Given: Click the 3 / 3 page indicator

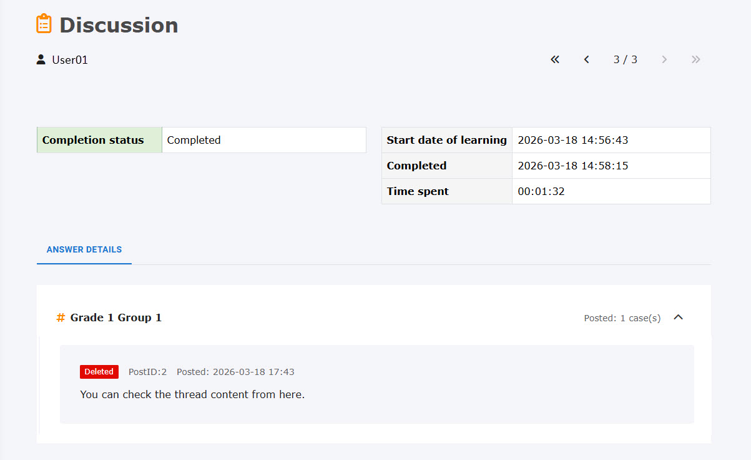Looking at the screenshot, I should (x=626, y=59).
